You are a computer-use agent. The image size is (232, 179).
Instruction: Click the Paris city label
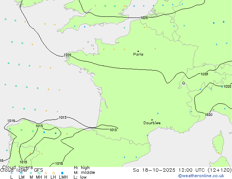138,54
